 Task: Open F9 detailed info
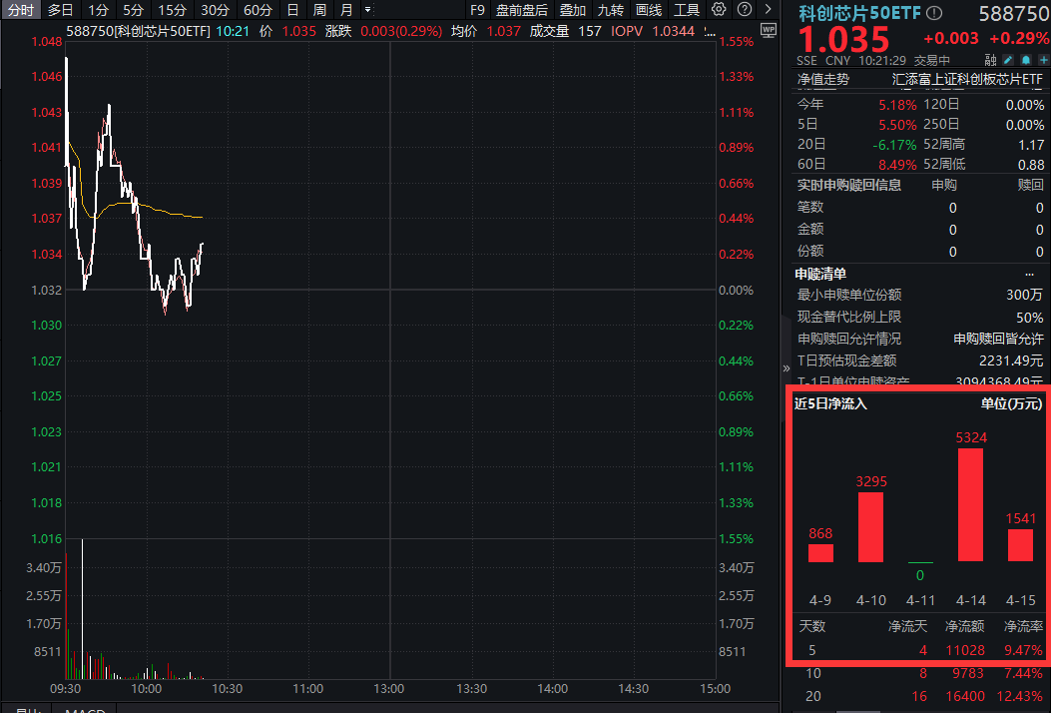point(477,10)
